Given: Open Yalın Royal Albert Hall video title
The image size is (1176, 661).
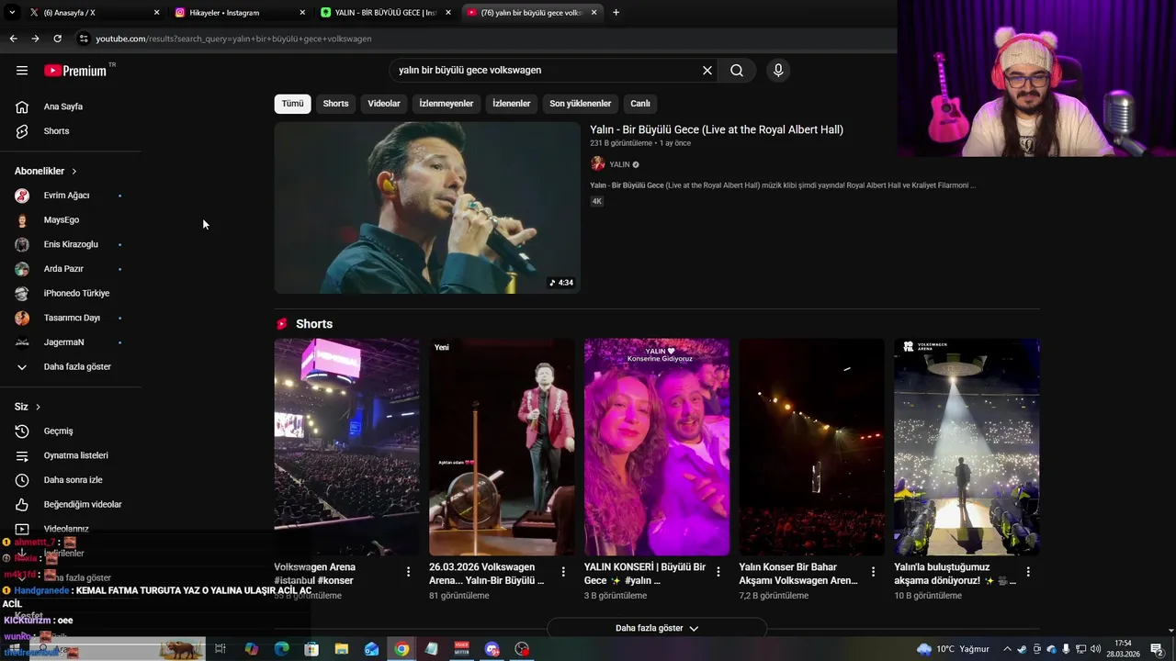Looking at the screenshot, I should (x=717, y=129).
